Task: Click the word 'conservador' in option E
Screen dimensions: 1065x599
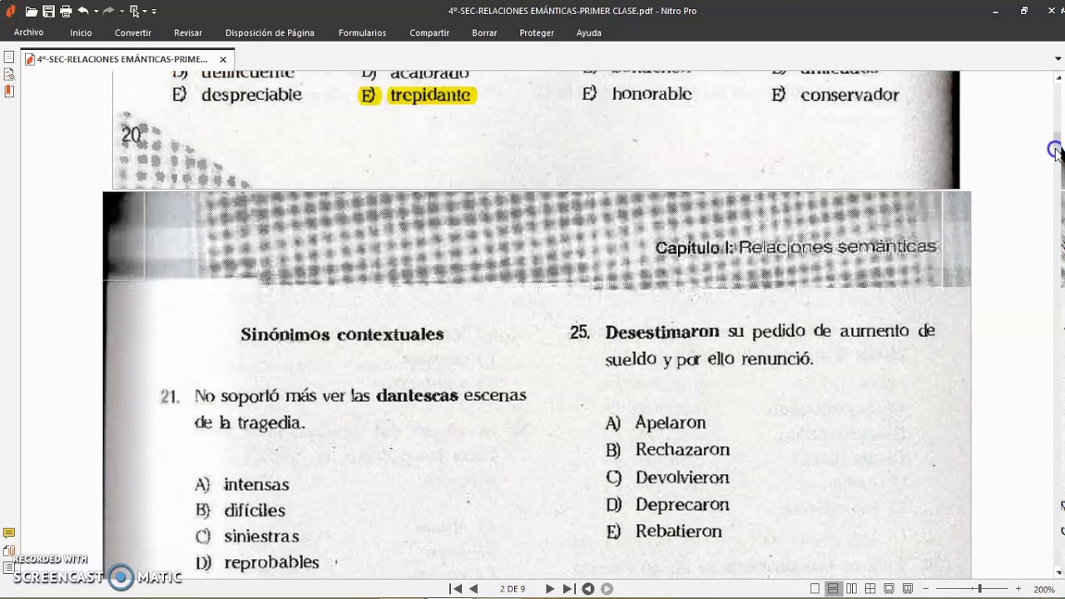Action: [x=850, y=95]
